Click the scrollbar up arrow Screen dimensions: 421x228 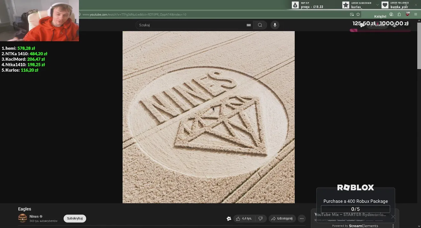click(419, 20)
